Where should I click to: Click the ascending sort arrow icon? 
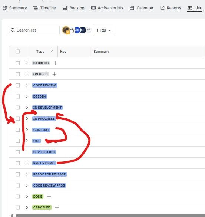[52, 52]
